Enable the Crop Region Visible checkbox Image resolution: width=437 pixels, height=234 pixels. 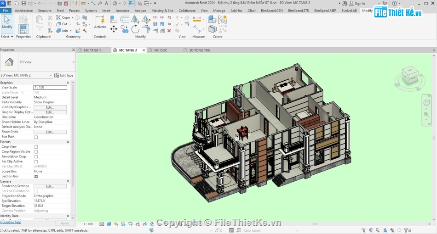[36, 152]
